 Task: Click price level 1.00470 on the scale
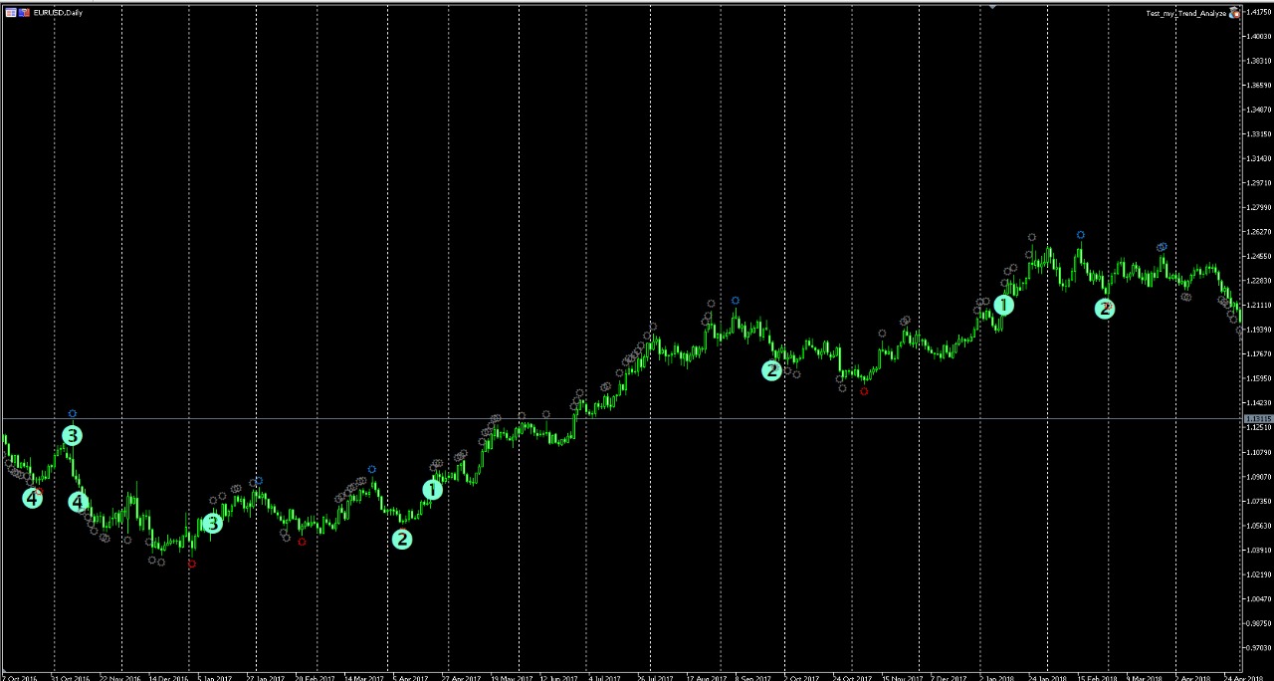coord(1258,599)
